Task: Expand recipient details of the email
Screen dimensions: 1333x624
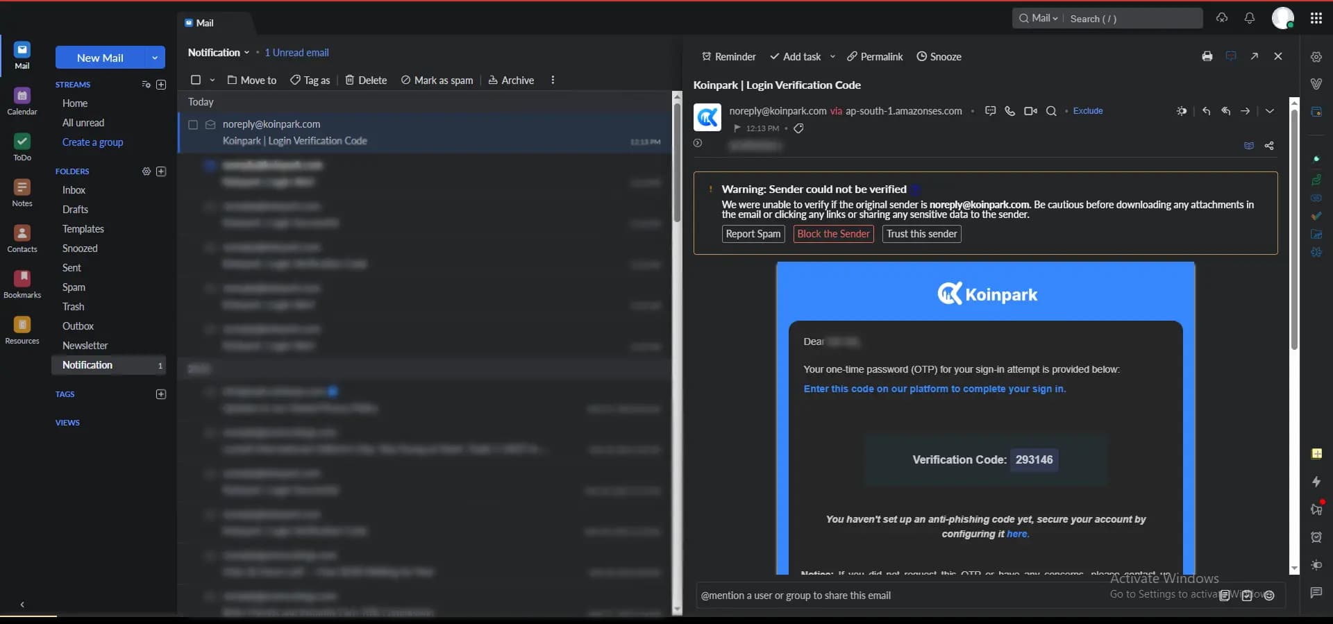Action: pyautogui.click(x=698, y=143)
